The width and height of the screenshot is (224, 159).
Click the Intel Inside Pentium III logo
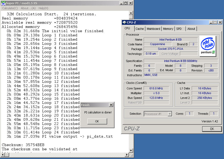[x=208, y=46]
